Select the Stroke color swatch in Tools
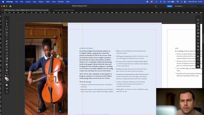Viewport: 204px width, 115px height. 7,80
